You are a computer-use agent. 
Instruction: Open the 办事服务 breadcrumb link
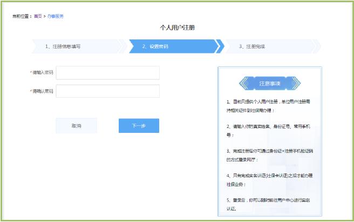pyautogui.click(x=55, y=16)
